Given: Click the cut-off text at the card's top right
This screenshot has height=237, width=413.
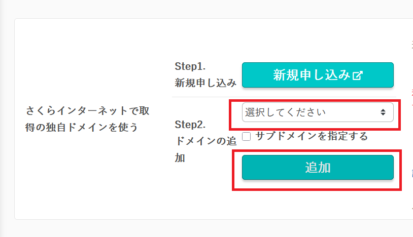Looking at the screenshot, I should (x=412, y=45).
